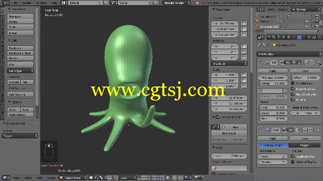Viewport: 323px width, 181px height.
Task: Click the New Layer button
Action: 229,133
